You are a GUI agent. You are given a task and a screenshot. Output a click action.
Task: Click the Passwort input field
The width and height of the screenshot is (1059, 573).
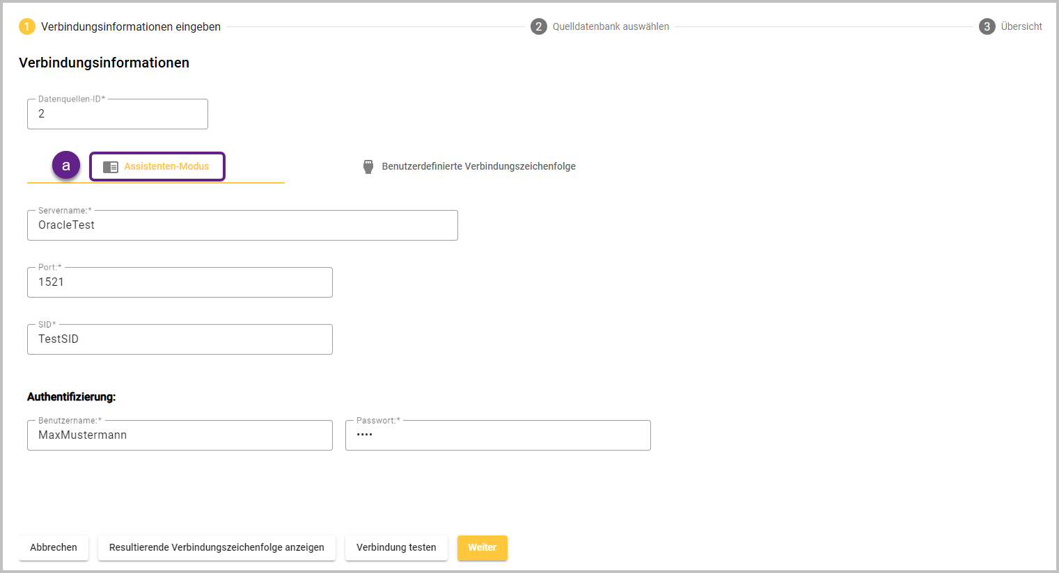tap(498, 435)
